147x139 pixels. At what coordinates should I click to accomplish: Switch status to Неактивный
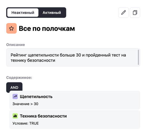pos(23,13)
